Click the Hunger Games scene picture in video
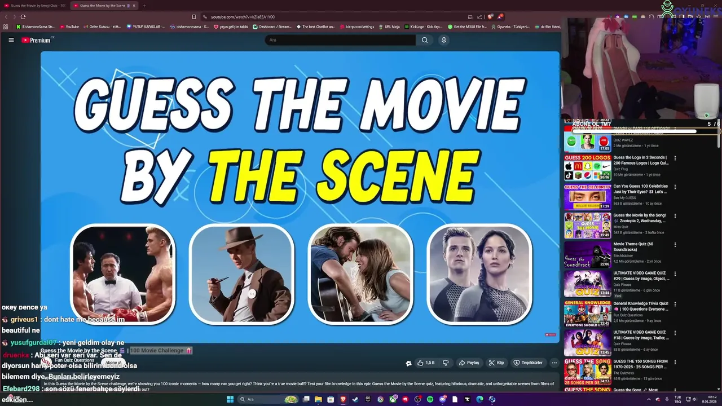 pos(480,273)
